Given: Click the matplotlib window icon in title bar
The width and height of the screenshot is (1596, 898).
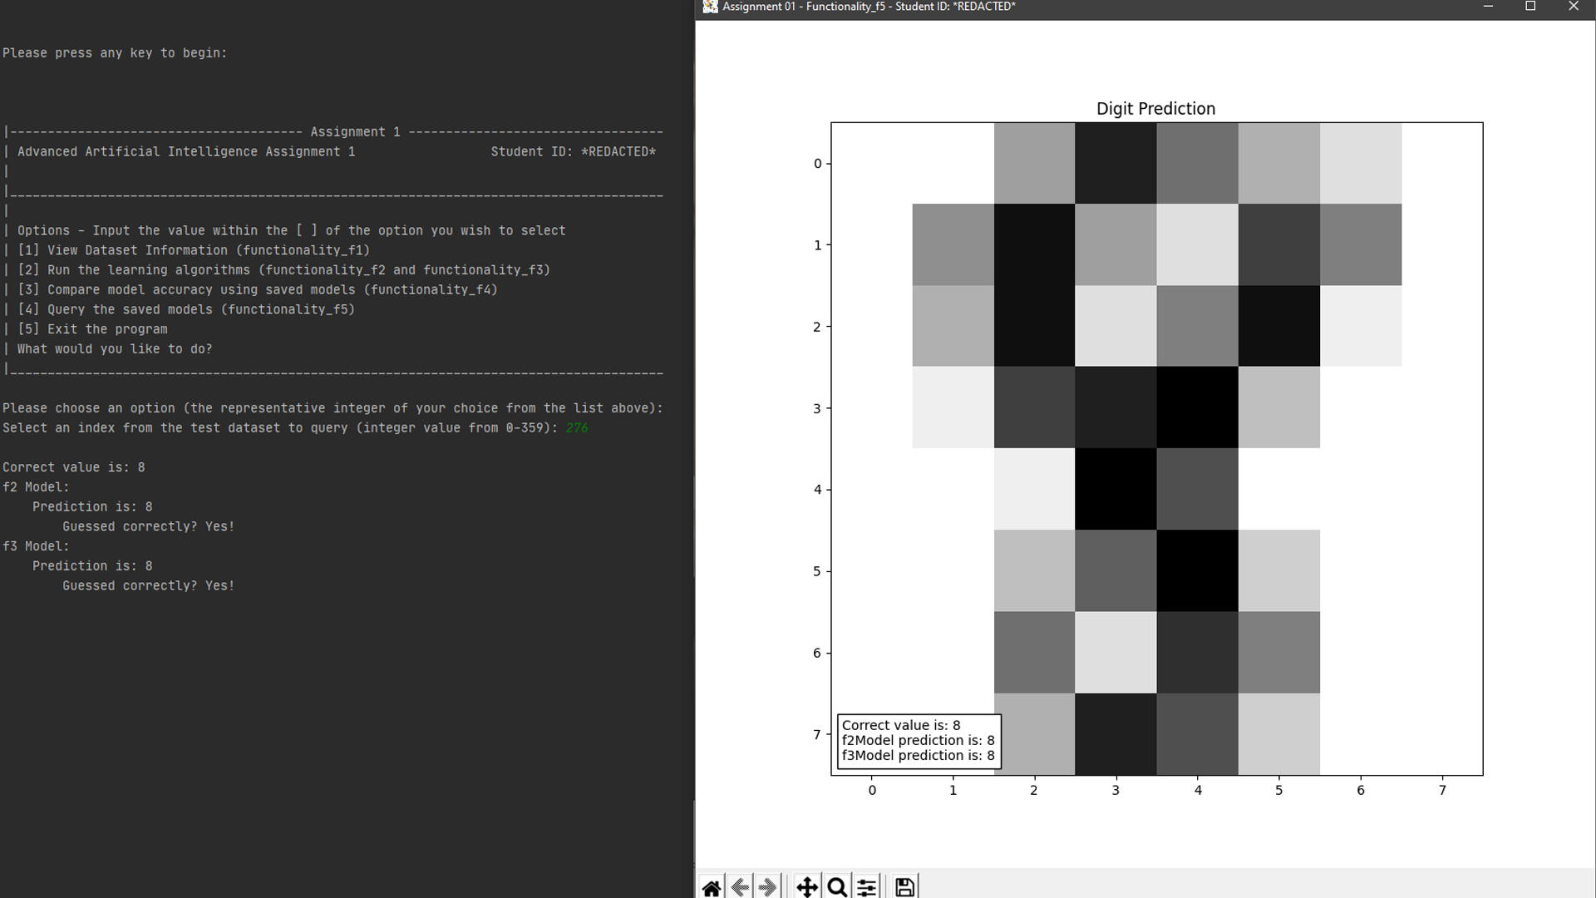Looking at the screenshot, I should (x=710, y=7).
